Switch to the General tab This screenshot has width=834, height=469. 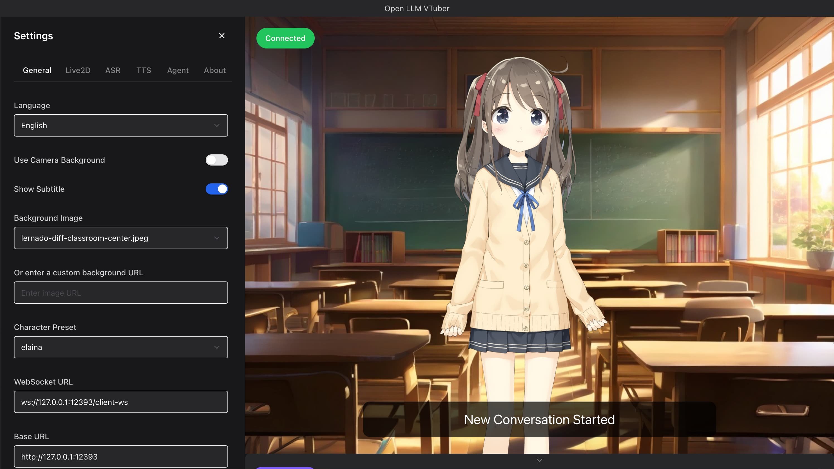pyautogui.click(x=37, y=70)
